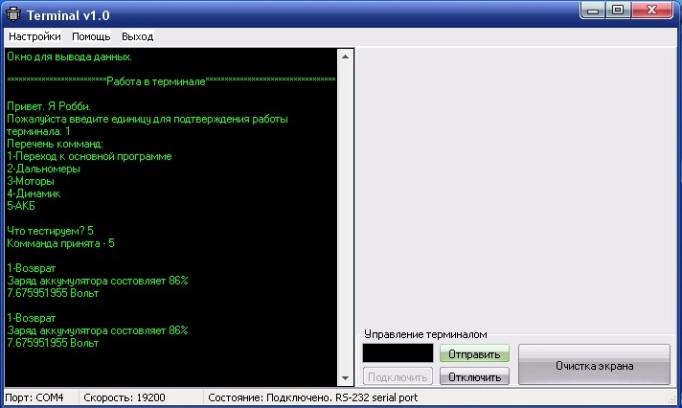Open the Помощь menu
Image resolution: width=682 pixels, height=408 pixels.
(91, 36)
